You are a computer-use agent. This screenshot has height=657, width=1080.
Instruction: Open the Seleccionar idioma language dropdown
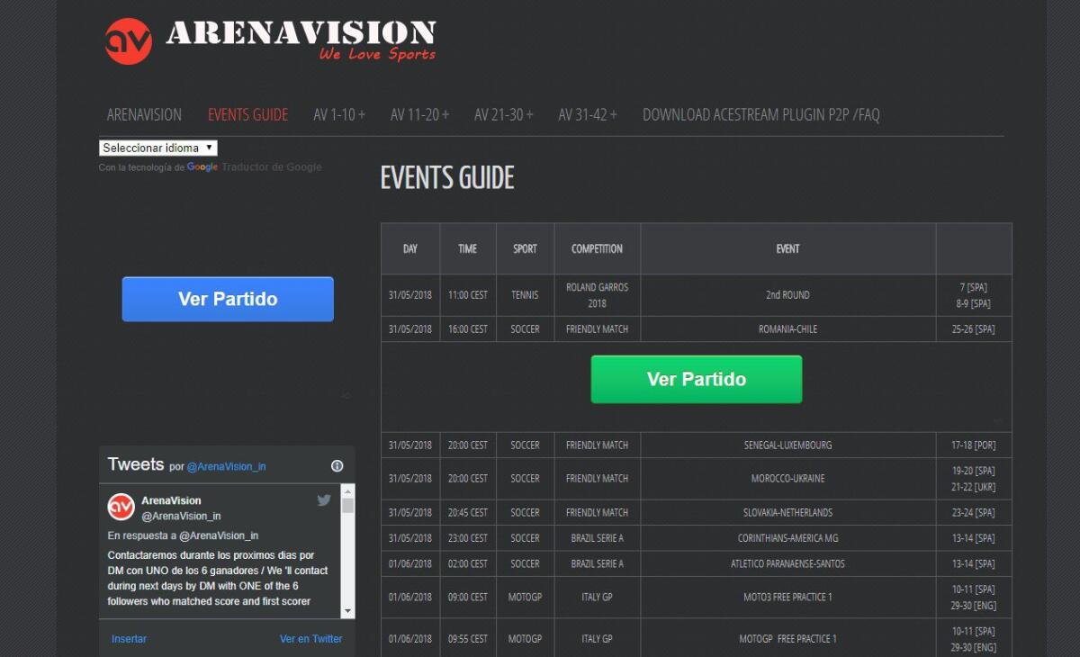(157, 147)
